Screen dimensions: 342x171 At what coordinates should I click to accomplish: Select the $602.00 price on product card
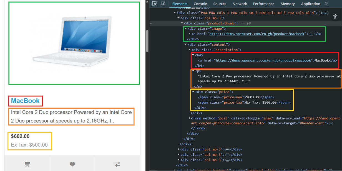[x=20, y=136]
